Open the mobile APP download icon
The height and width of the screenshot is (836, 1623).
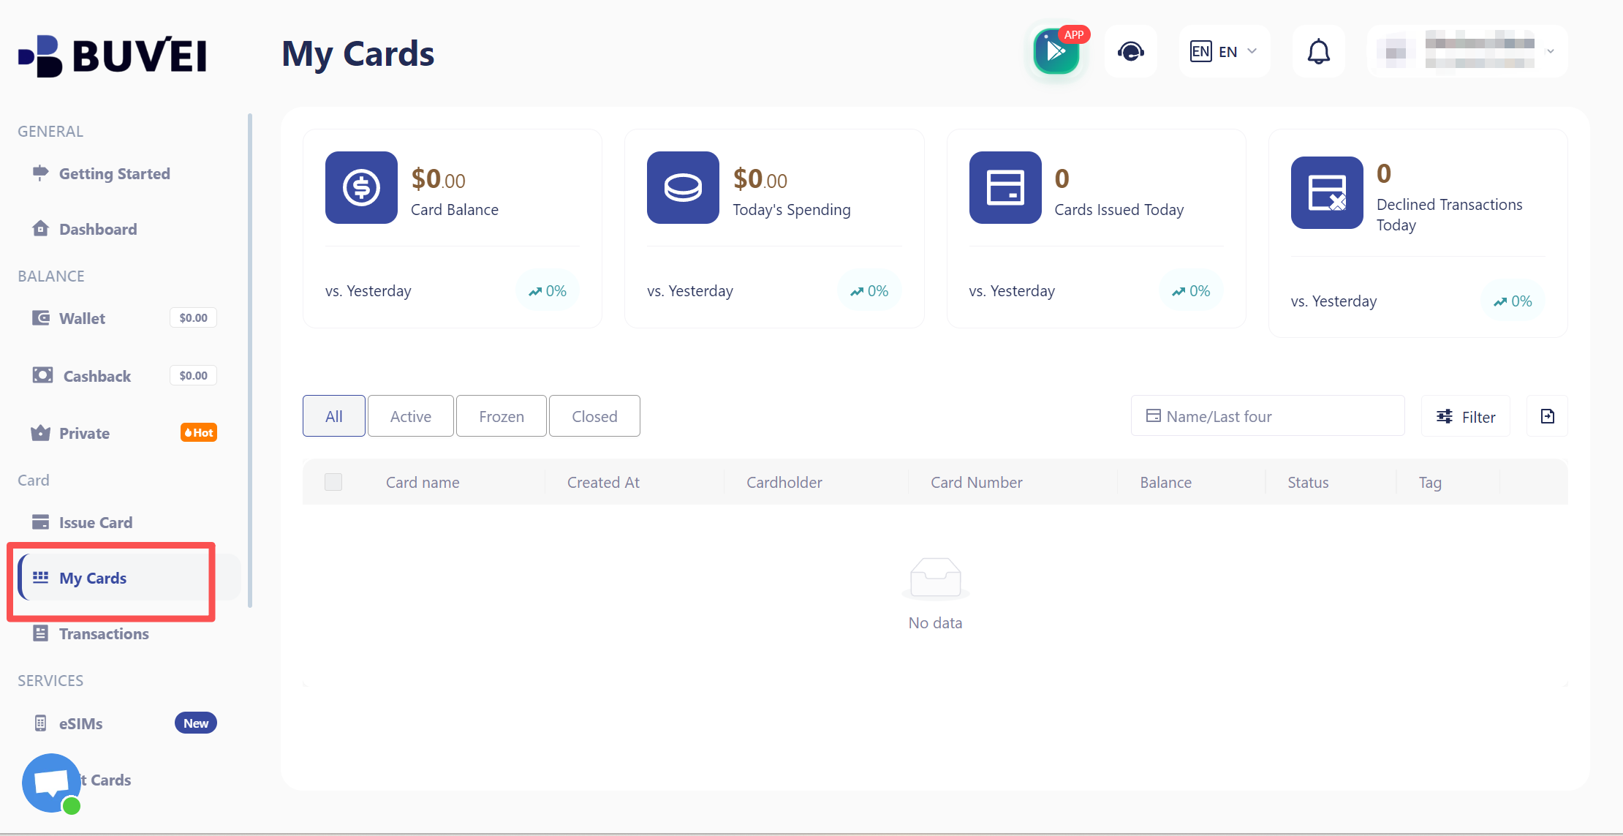click(1056, 51)
